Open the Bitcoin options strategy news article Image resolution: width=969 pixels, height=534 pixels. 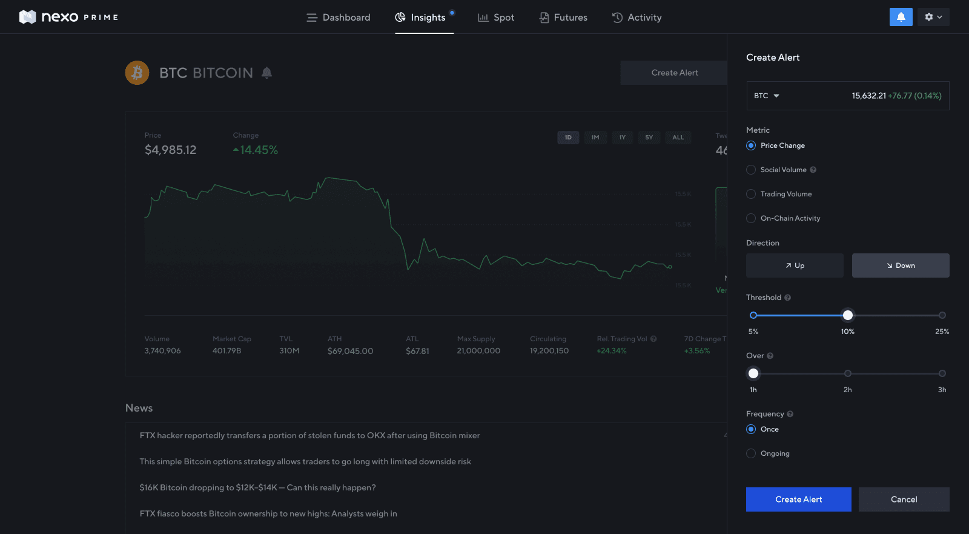click(305, 461)
